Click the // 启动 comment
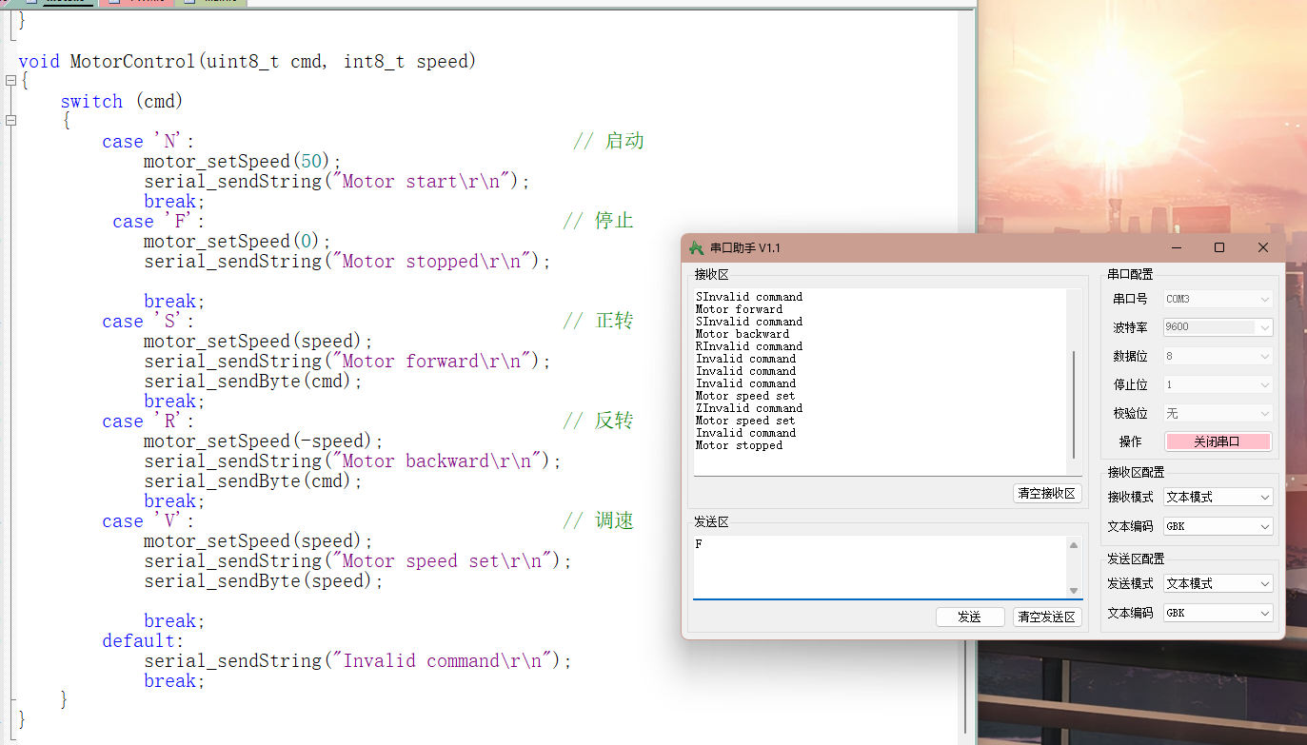The width and height of the screenshot is (1307, 745). click(609, 141)
